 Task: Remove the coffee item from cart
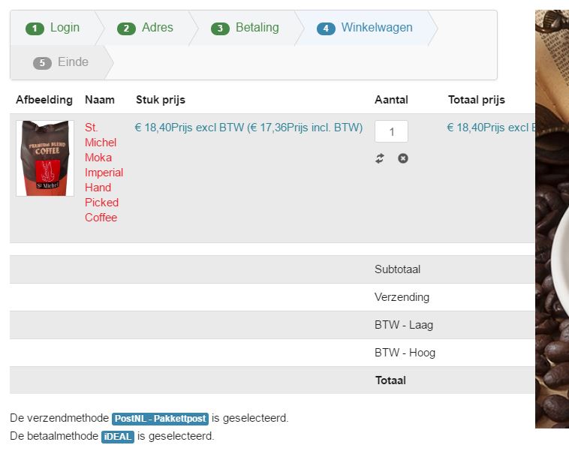[x=403, y=158]
